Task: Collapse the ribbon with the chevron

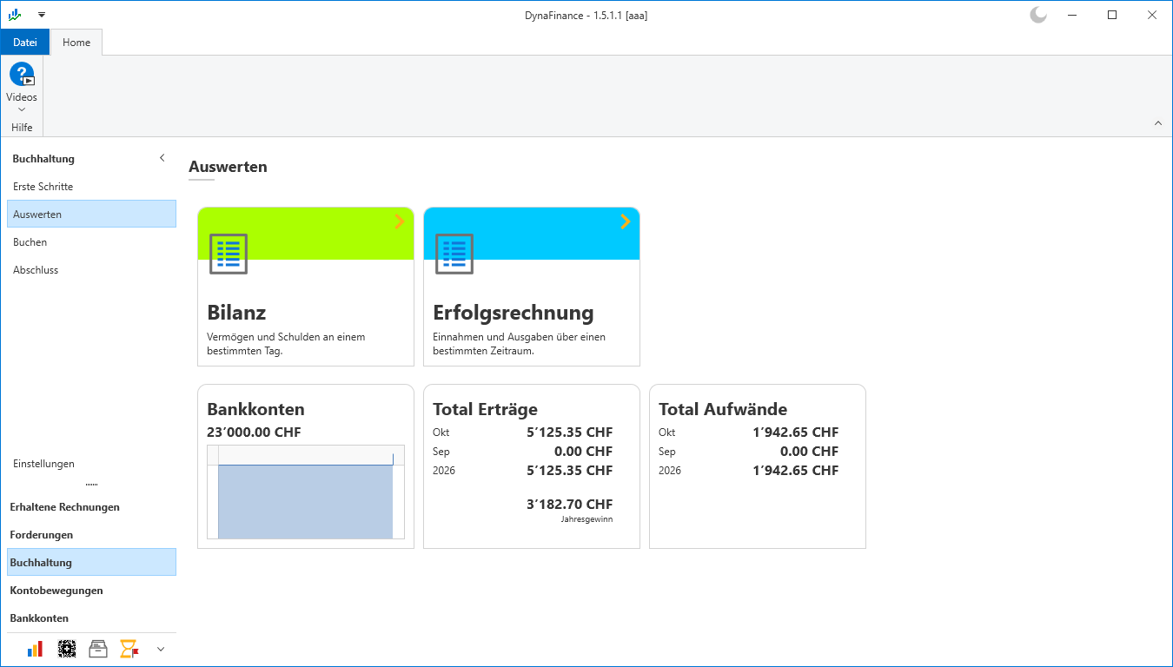Action: click(1157, 123)
